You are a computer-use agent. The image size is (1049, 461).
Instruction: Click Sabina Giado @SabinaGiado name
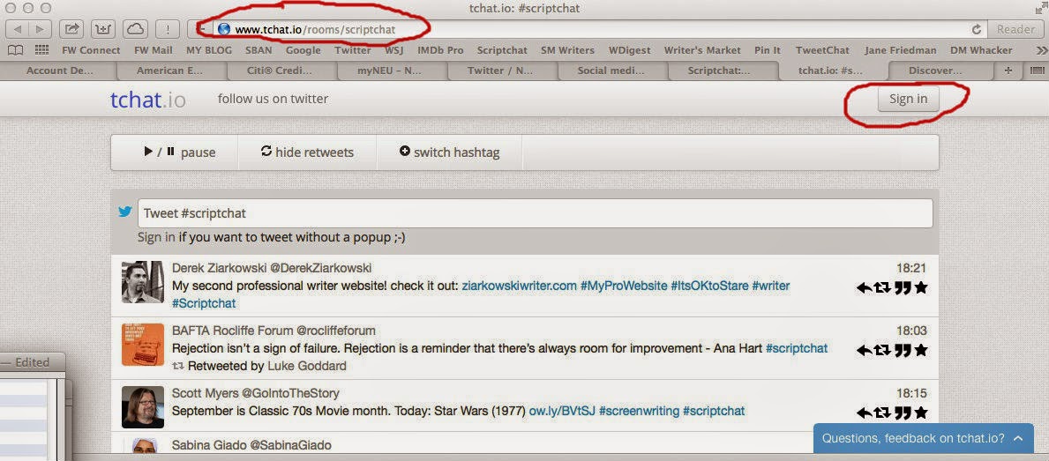(251, 445)
